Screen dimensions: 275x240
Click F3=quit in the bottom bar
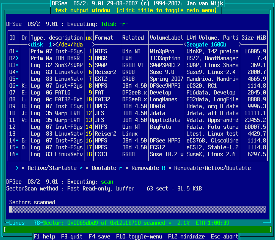72,237
